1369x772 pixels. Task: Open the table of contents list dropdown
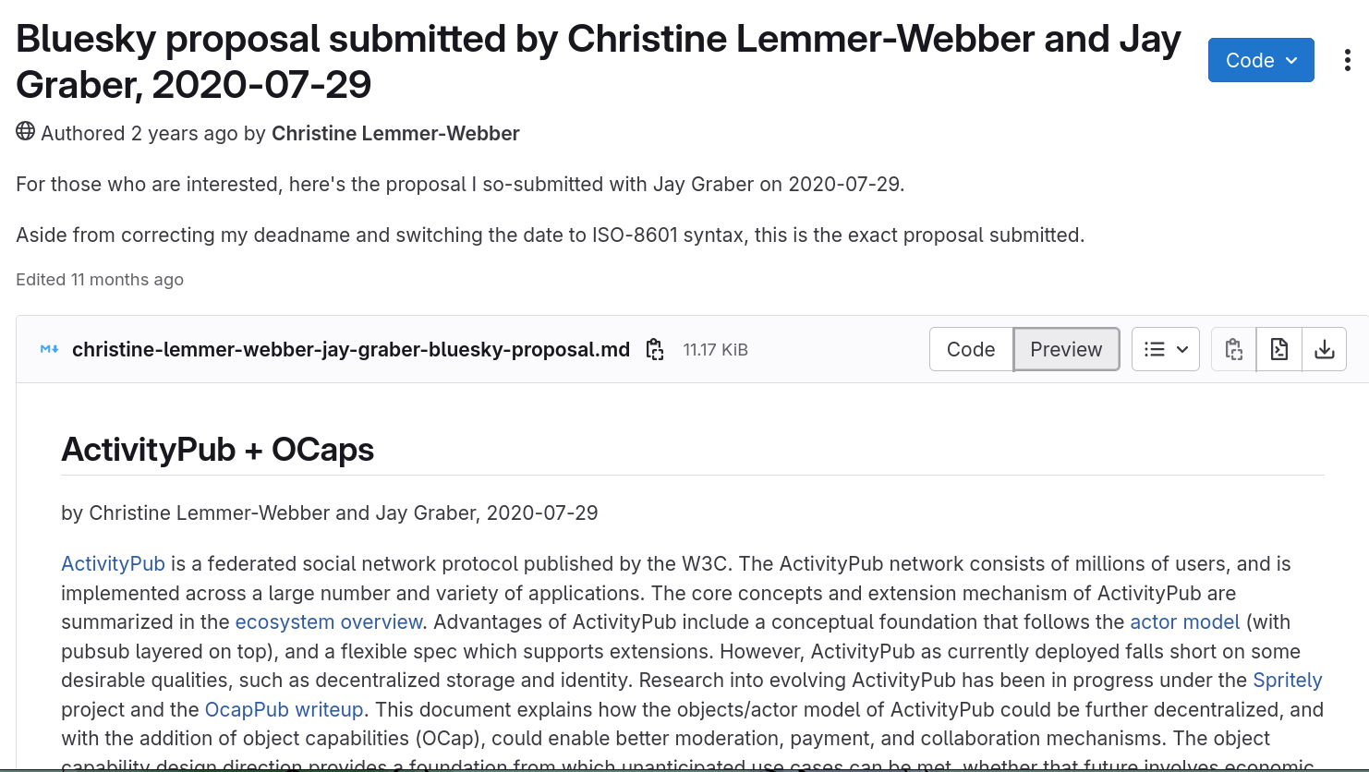(x=1165, y=350)
